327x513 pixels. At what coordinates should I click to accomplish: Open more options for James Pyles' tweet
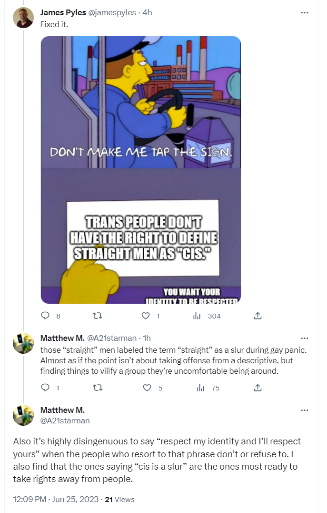click(305, 12)
